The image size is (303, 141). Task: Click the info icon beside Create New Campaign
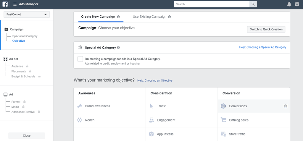tap(118, 17)
